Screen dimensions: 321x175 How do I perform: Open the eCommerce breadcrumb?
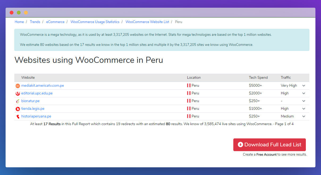click(x=55, y=22)
